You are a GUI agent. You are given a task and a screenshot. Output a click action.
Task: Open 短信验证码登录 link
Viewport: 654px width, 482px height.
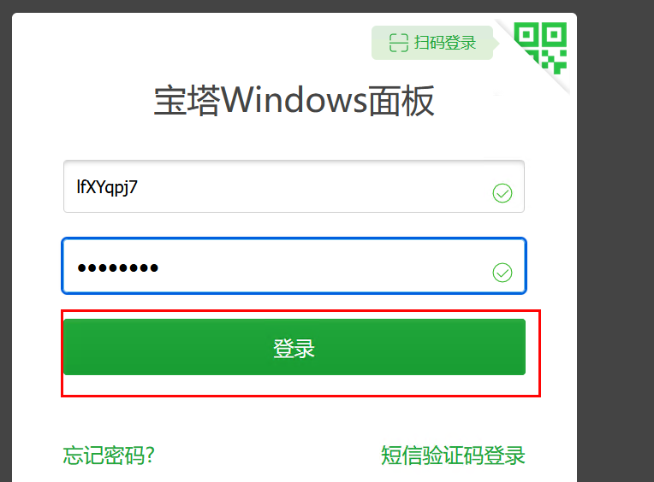coord(453,455)
